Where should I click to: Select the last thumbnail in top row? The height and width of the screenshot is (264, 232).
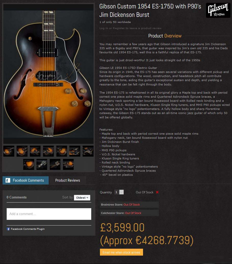click(88, 151)
